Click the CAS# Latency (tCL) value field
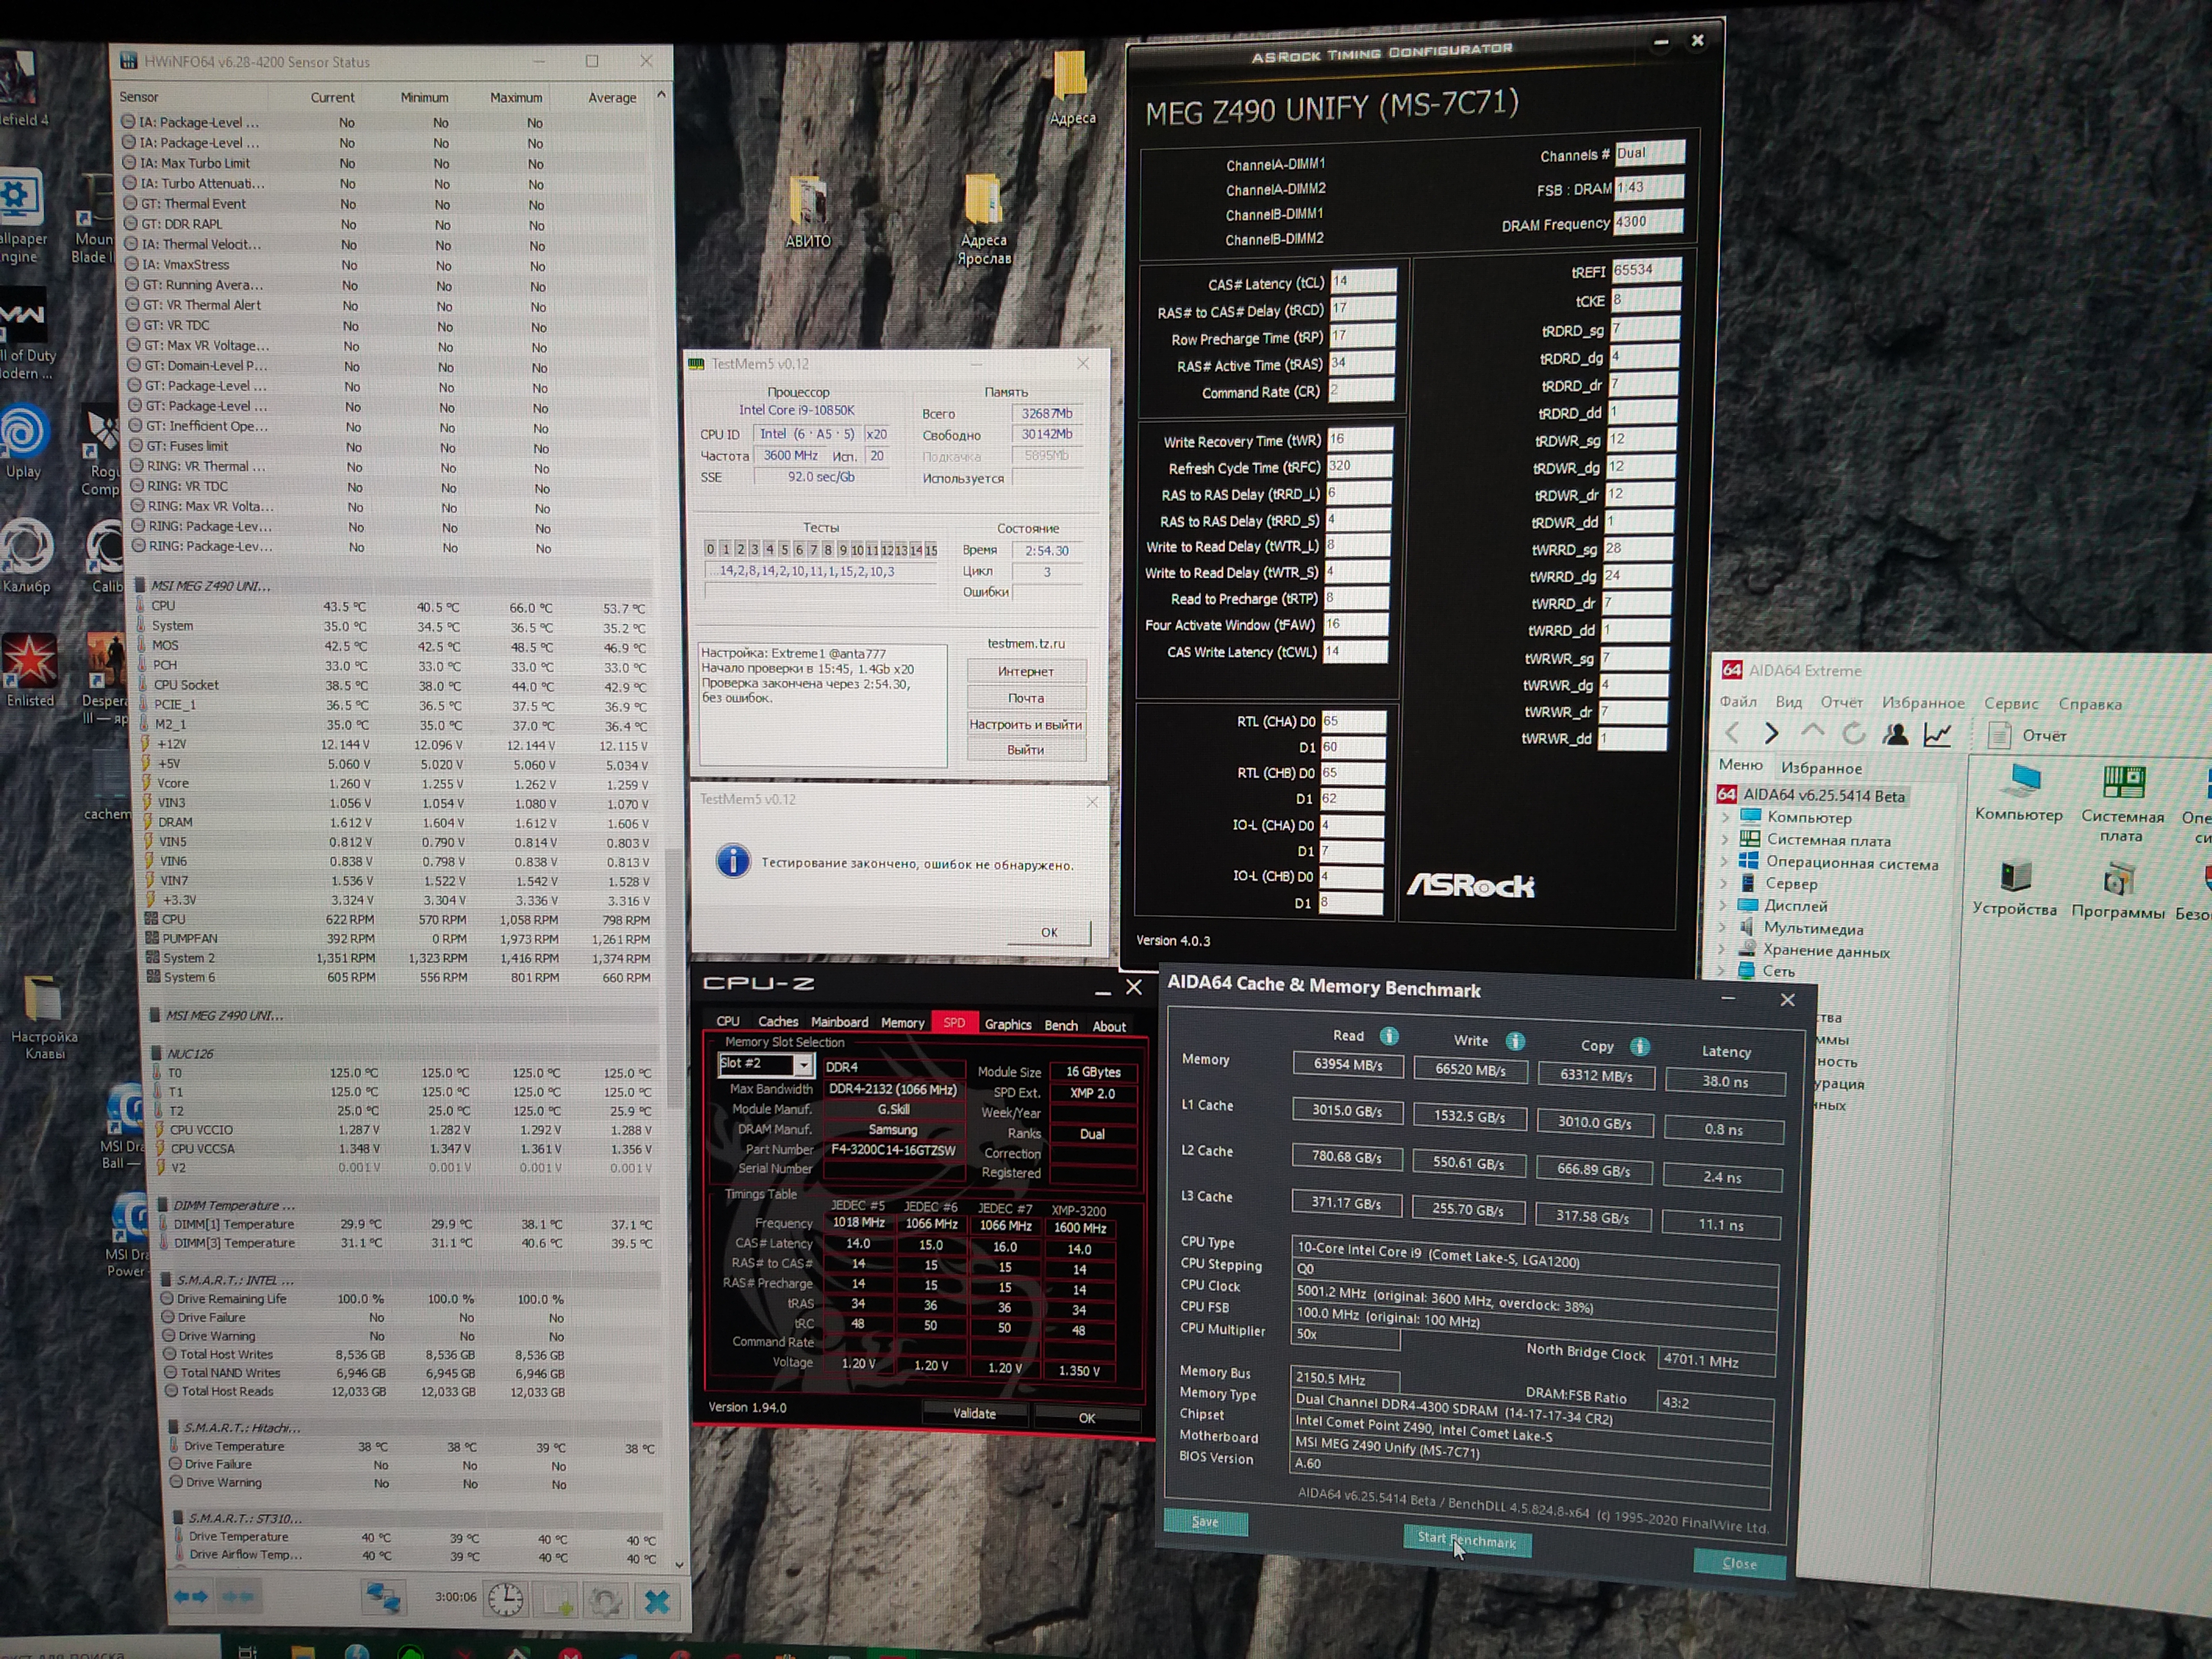The height and width of the screenshot is (1659, 2212). [x=1363, y=282]
